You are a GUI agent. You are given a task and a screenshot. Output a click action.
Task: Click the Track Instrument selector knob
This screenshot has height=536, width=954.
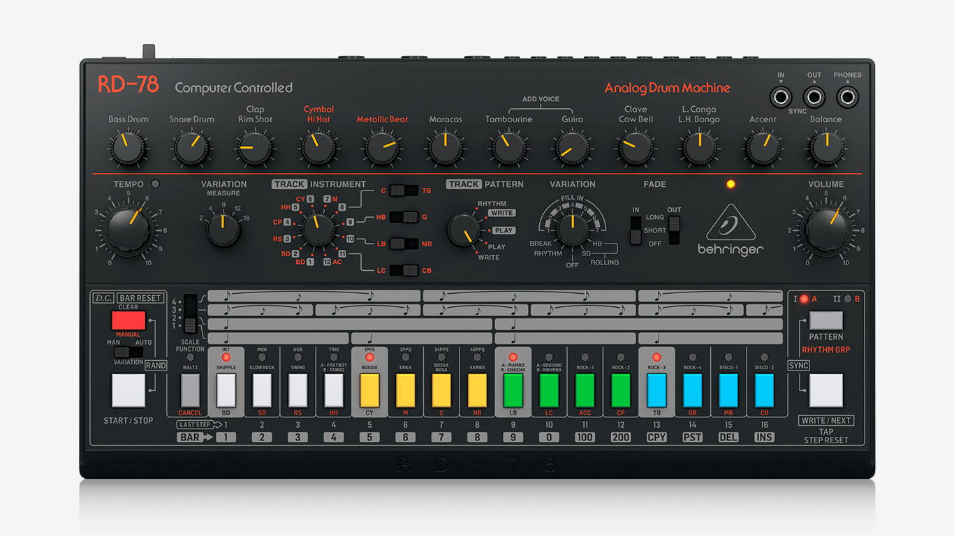[318, 229]
